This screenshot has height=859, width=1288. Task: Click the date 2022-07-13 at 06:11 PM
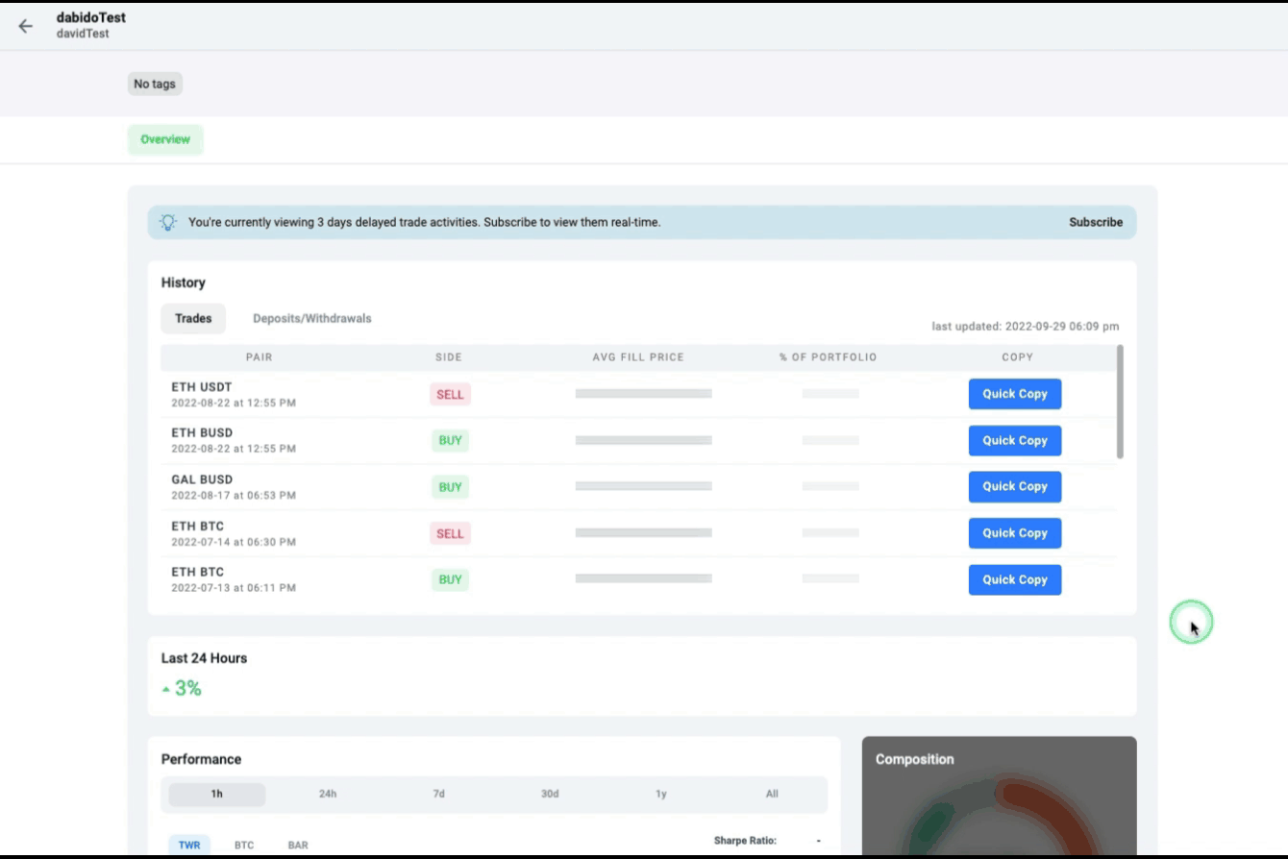point(234,588)
